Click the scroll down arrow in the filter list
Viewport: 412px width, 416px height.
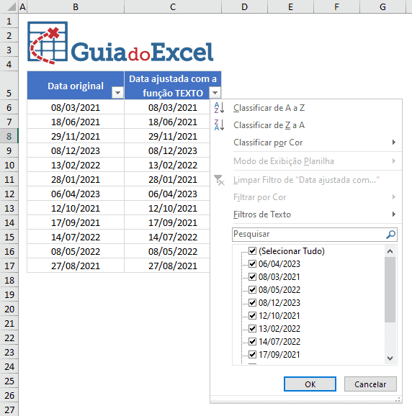click(390, 358)
